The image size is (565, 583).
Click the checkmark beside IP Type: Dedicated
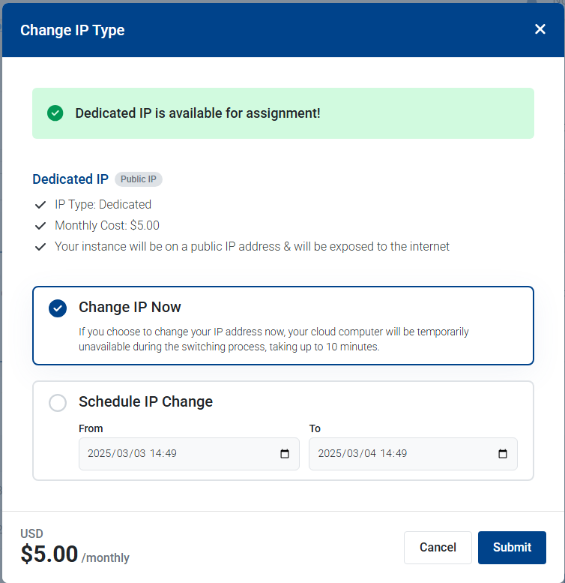(40, 205)
